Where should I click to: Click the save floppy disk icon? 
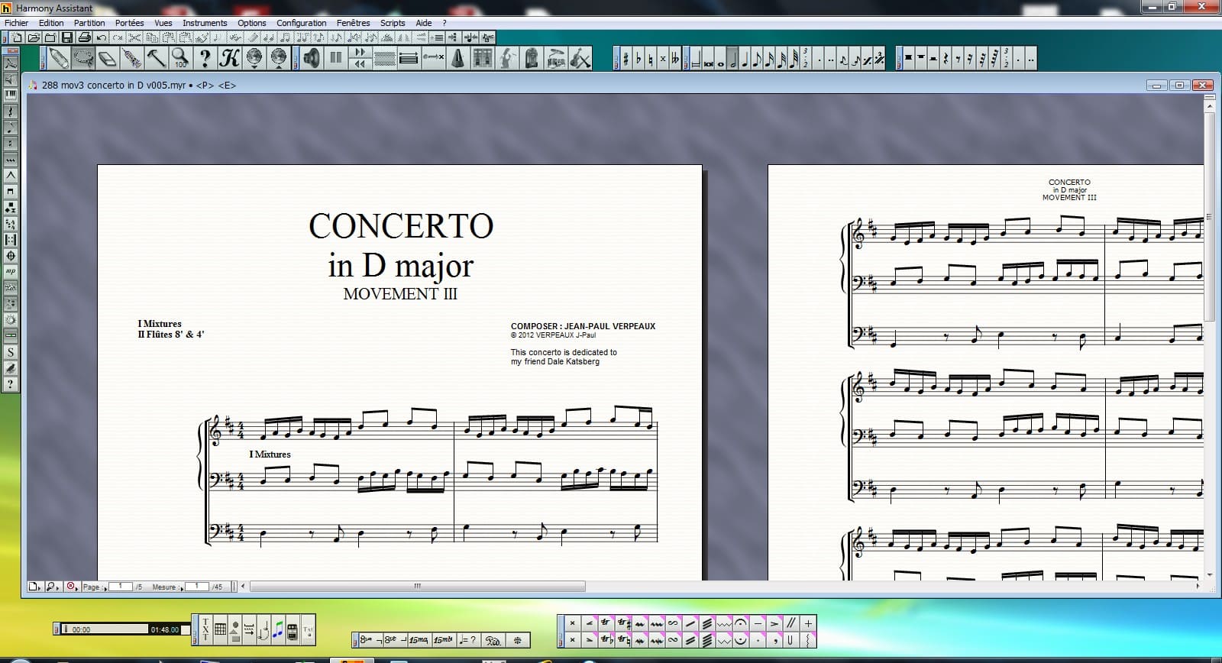[67, 37]
